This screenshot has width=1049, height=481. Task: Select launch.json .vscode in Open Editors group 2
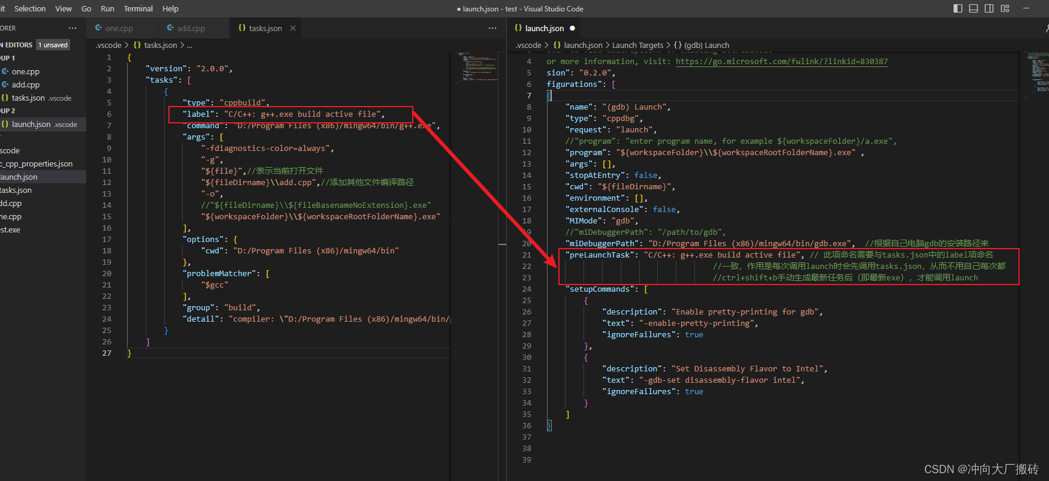click(x=43, y=124)
